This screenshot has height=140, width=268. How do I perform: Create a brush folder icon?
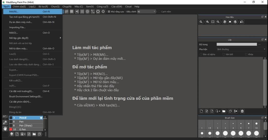pyautogui.click(x=34, y=134)
